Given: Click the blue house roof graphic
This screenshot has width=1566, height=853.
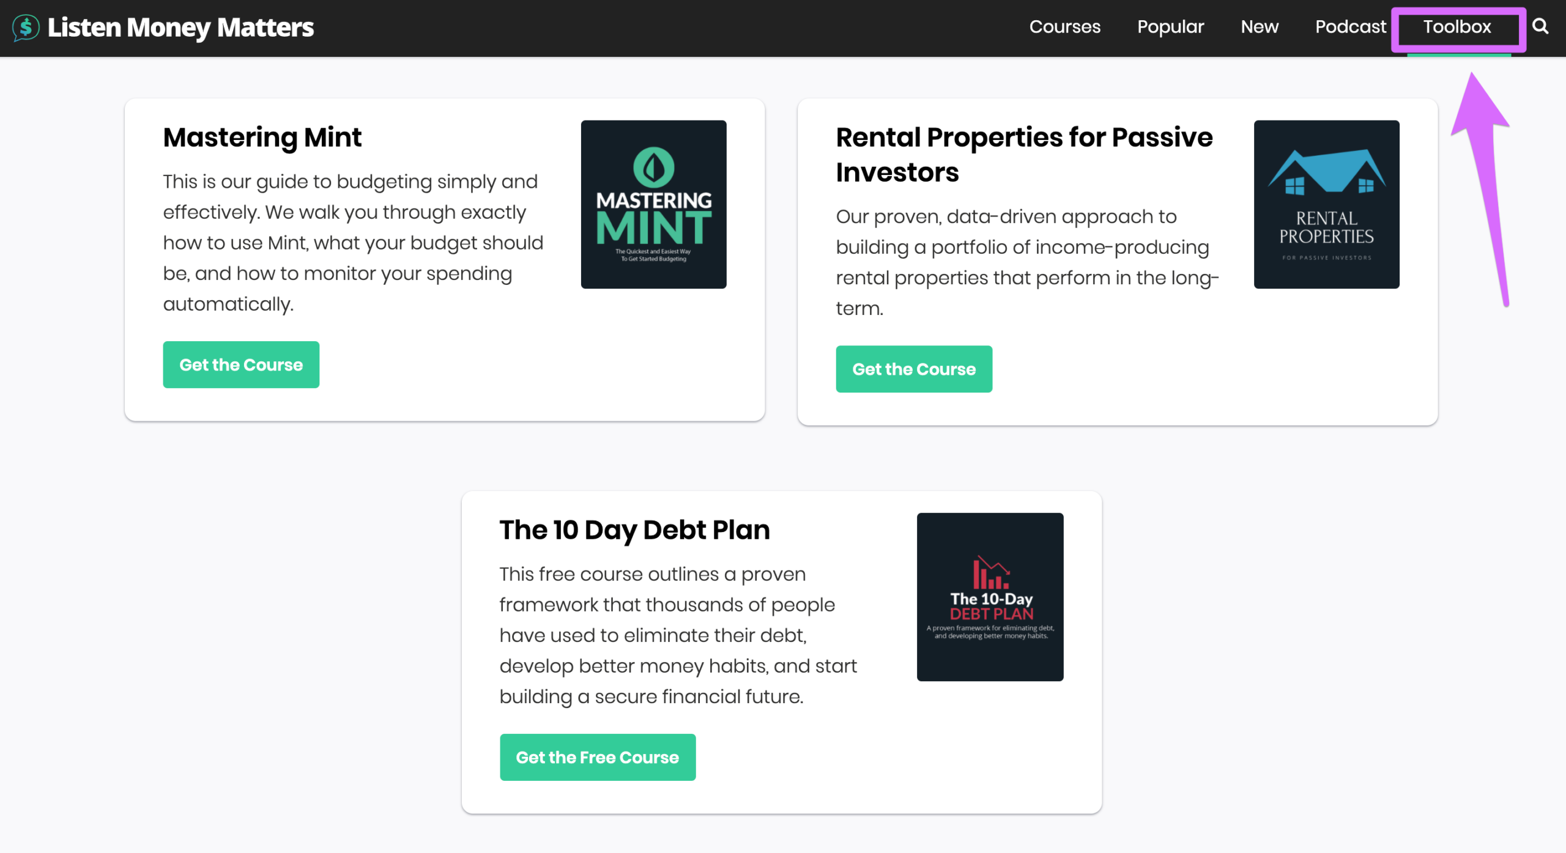Looking at the screenshot, I should [x=1326, y=172].
